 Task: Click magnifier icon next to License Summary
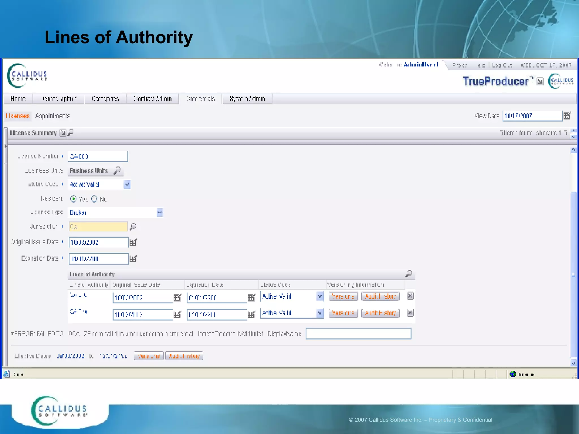(x=71, y=132)
